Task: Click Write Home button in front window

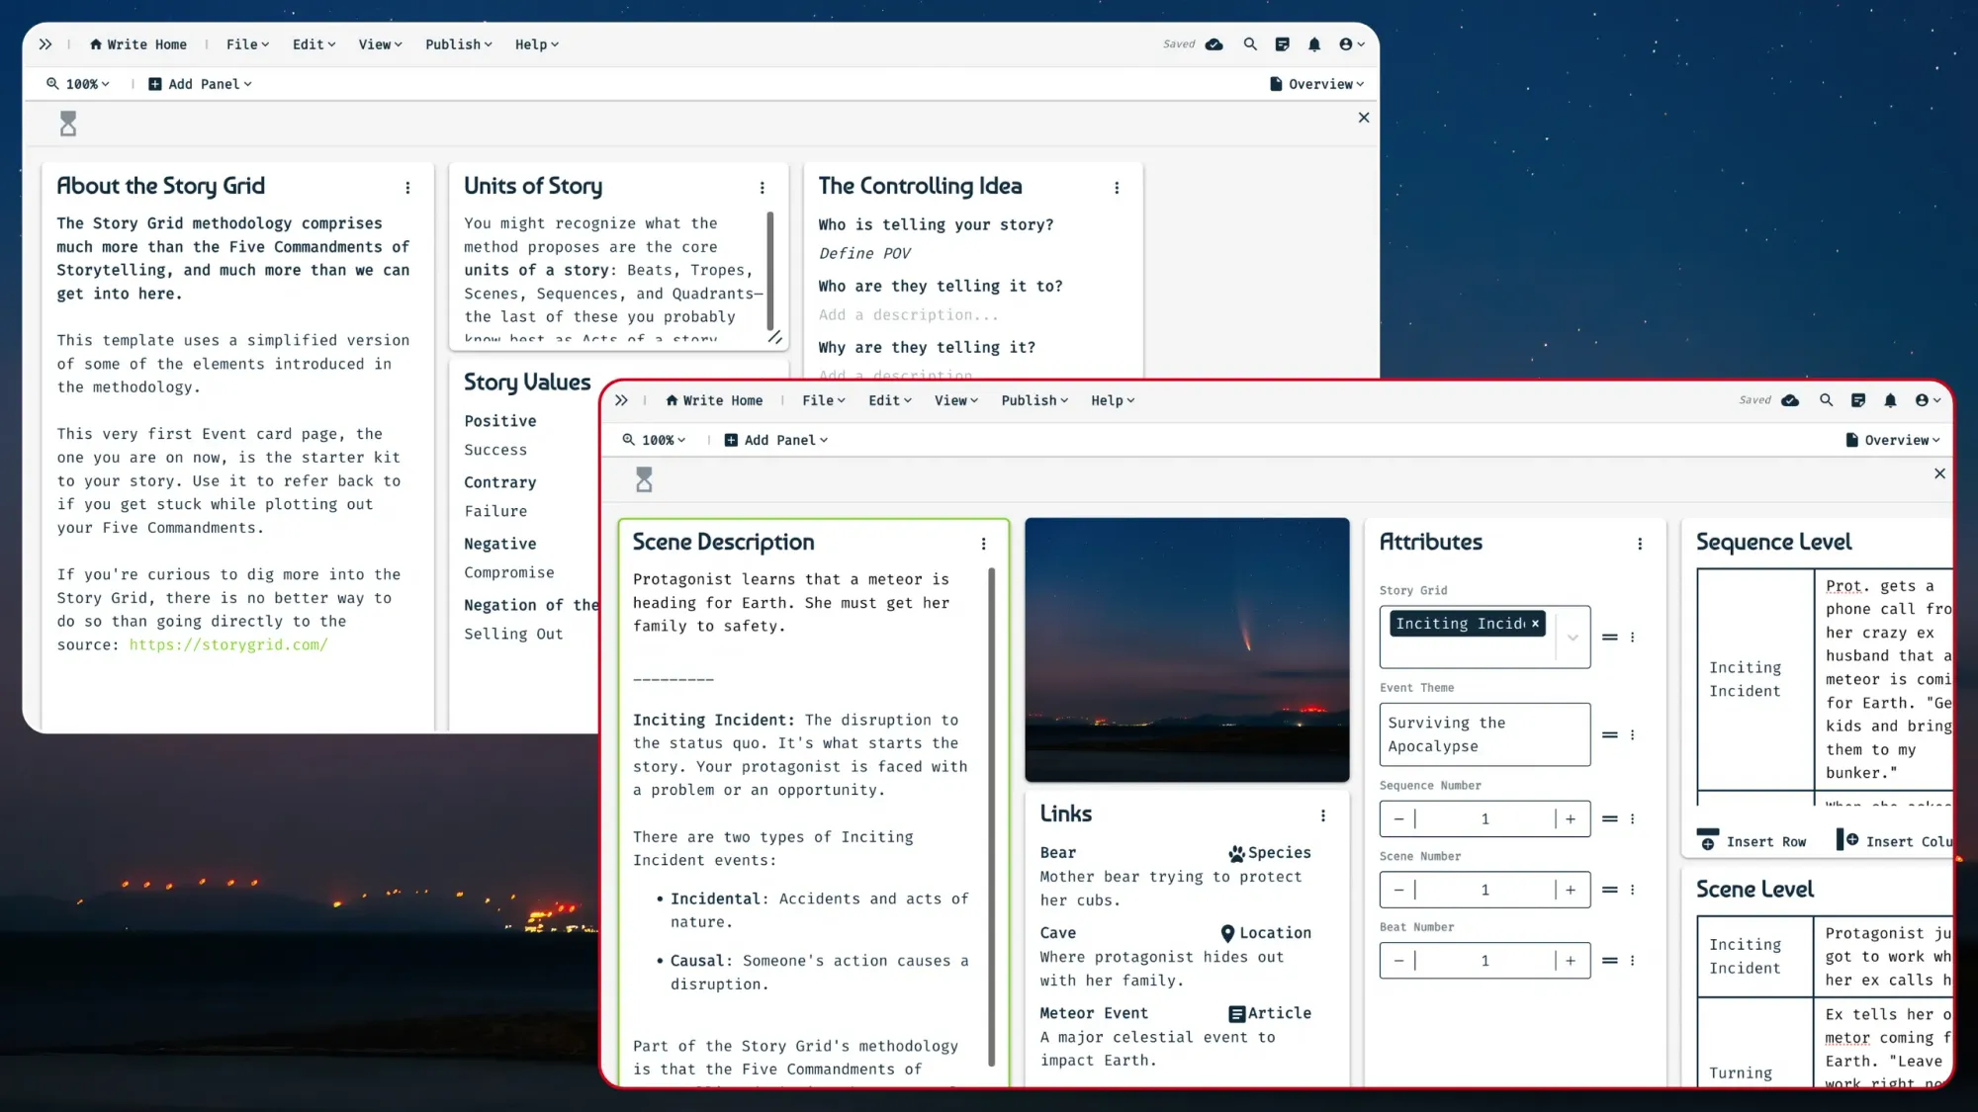Action: 714,400
